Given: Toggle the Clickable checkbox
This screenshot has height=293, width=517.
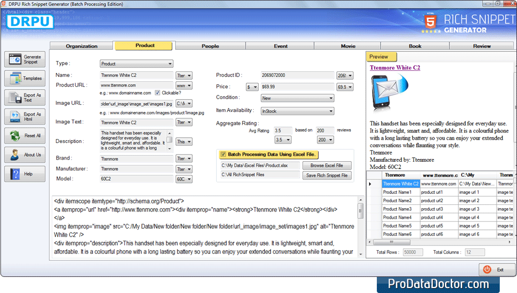Looking at the screenshot, I should [157, 93].
